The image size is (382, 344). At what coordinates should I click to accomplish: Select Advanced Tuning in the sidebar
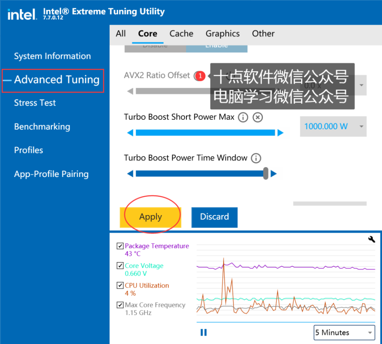coord(57,80)
